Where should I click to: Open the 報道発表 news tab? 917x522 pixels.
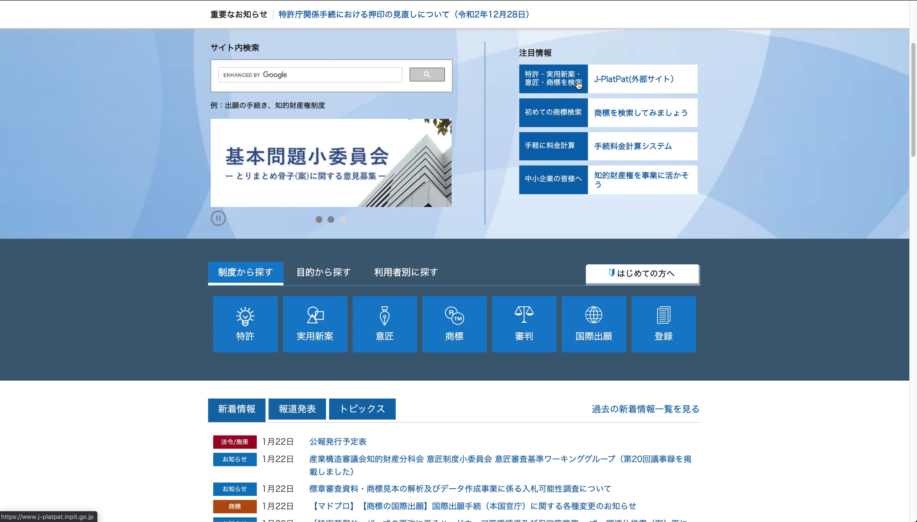[297, 409]
